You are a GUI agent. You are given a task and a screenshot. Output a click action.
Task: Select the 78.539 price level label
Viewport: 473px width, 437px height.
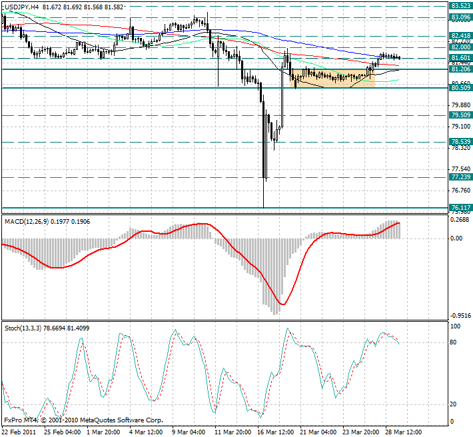460,142
